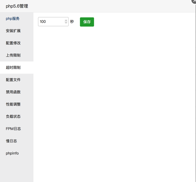Switch to the 安装扩展 tab

click(17, 31)
